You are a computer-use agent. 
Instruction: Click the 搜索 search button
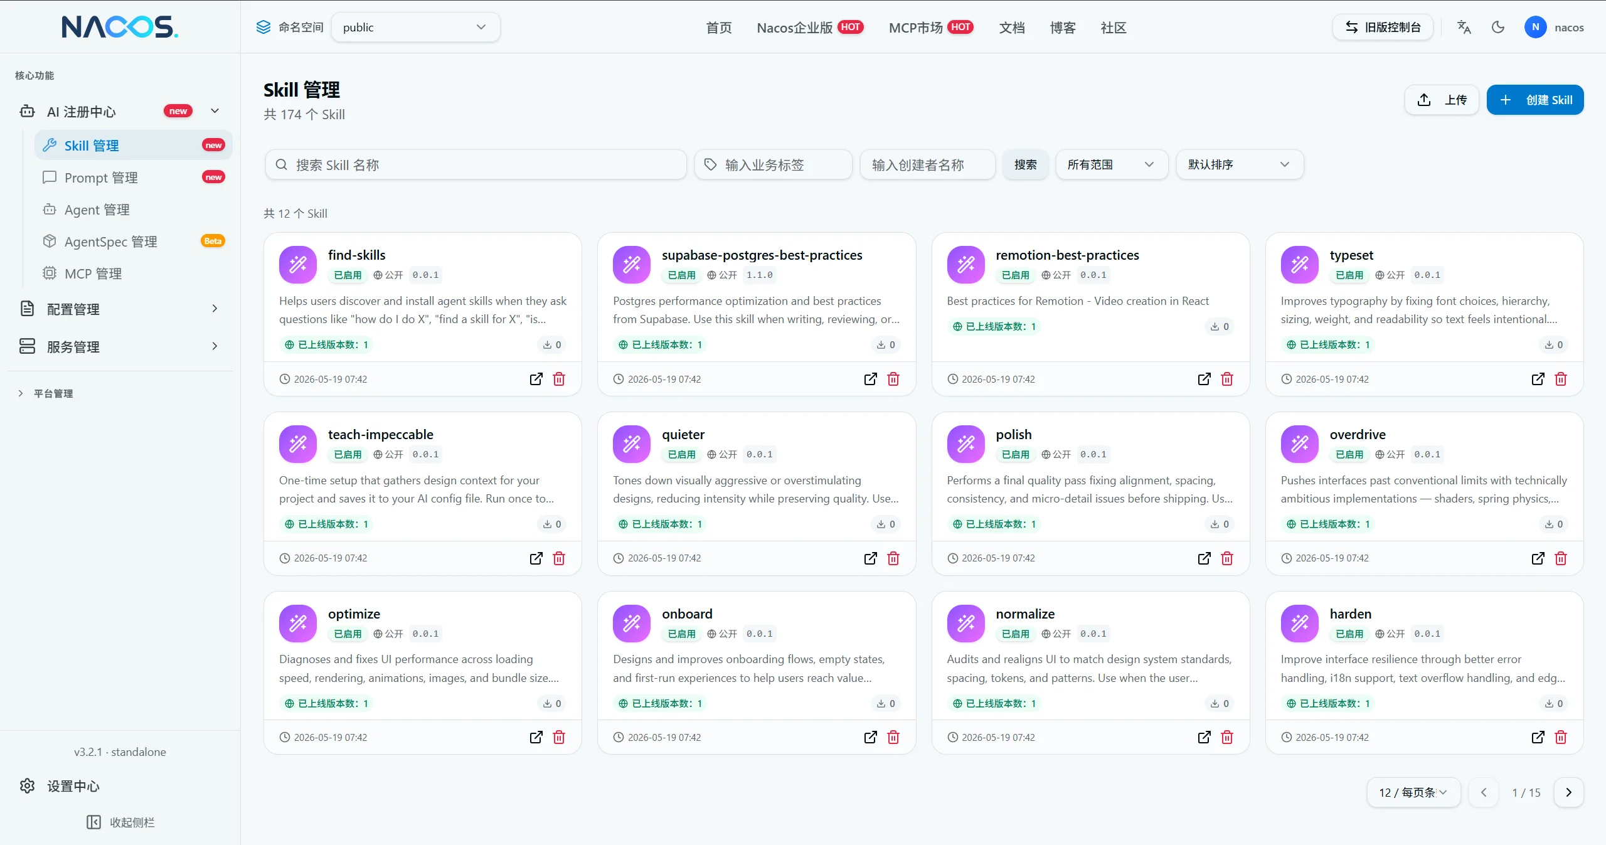[x=1025, y=164]
